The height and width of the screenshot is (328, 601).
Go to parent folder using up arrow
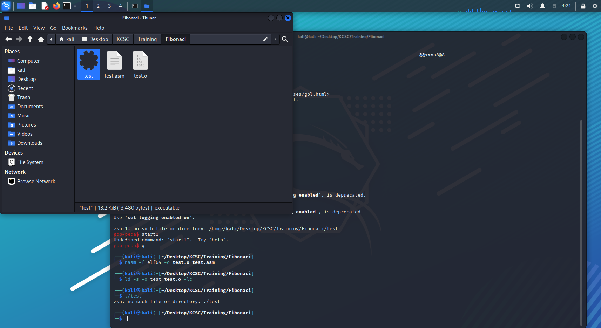(30, 39)
